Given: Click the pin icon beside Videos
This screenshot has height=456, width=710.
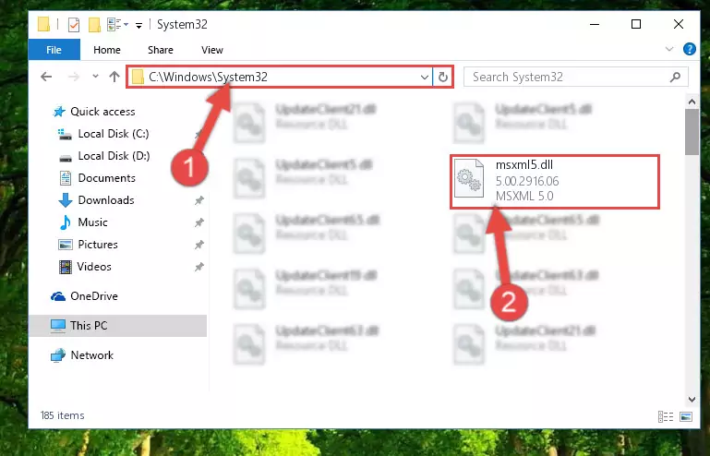Looking at the screenshot, I should (x=199, y=267).
